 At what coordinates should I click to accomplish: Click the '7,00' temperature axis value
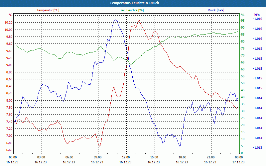point(9,135)
